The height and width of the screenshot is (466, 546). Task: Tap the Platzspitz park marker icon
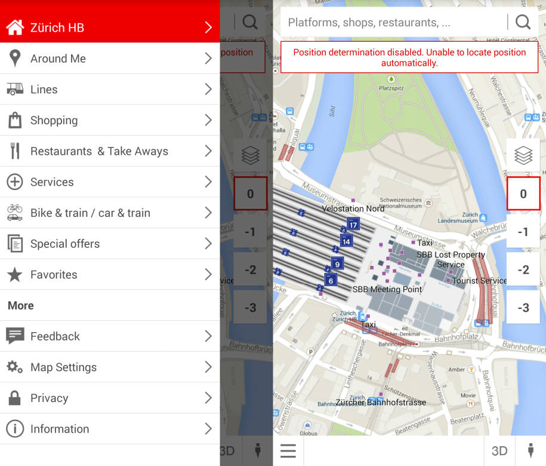pos(391,79)
